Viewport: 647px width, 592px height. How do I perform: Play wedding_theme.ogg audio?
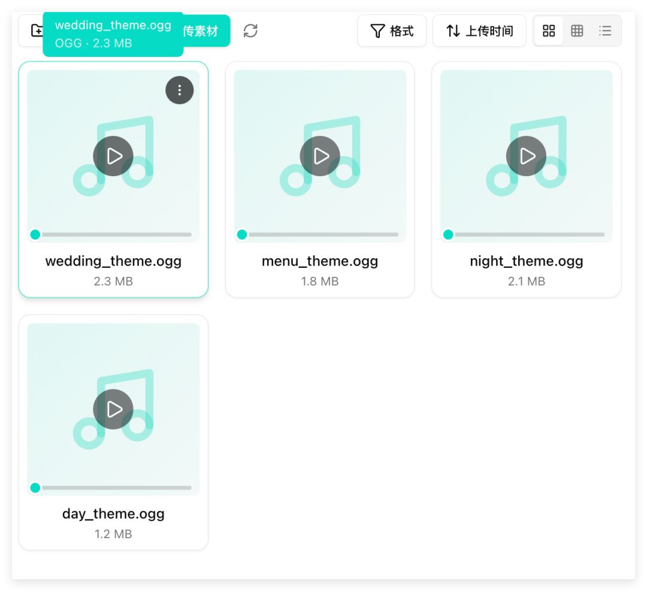tap(113, 156)
